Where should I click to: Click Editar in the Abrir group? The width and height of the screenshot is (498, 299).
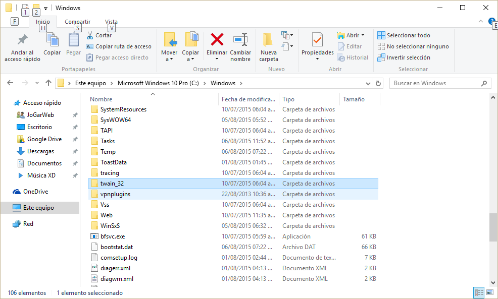[350, 46]
